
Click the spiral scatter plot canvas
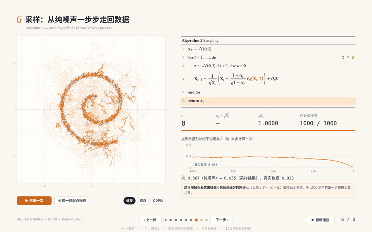pos(91,109)
